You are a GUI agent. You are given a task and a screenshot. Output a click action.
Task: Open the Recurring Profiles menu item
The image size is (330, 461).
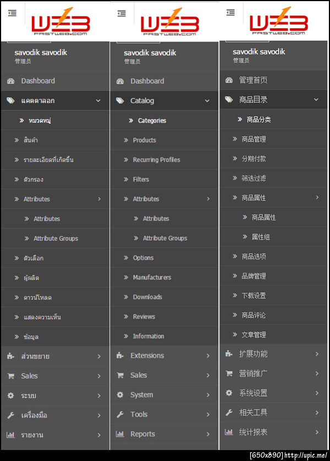[156, 160]
